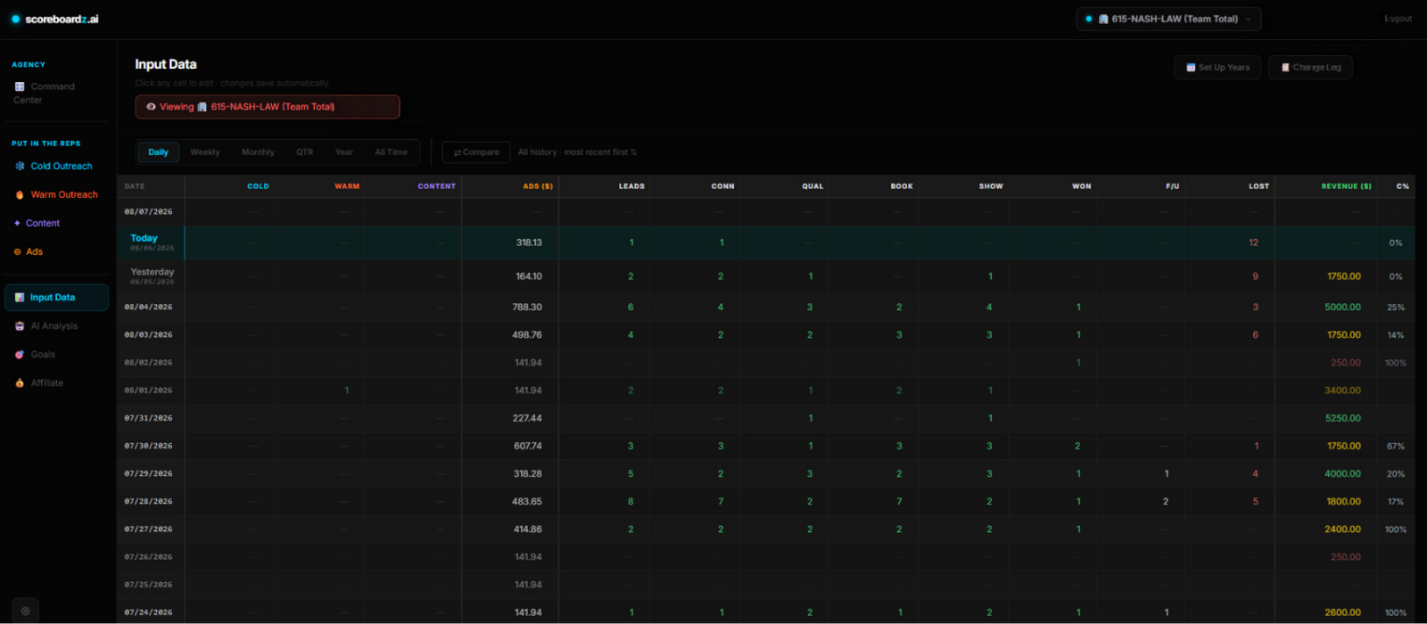Viewport: 1427px width, 624px height.
Task: Click the scoreboardz.ai logo
Action: (55, 19)
